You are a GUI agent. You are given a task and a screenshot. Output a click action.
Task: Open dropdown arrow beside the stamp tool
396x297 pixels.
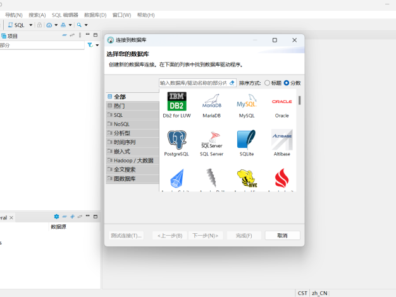70,25
